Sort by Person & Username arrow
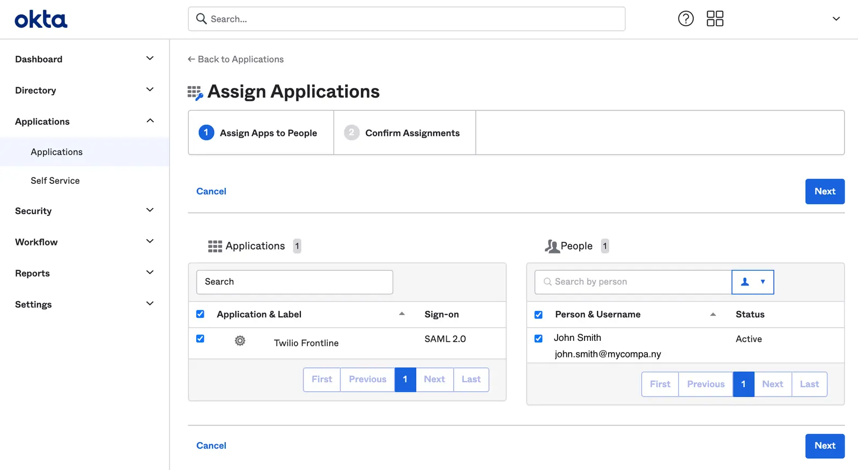Screen dimensions: 858x470 point(713,315)
